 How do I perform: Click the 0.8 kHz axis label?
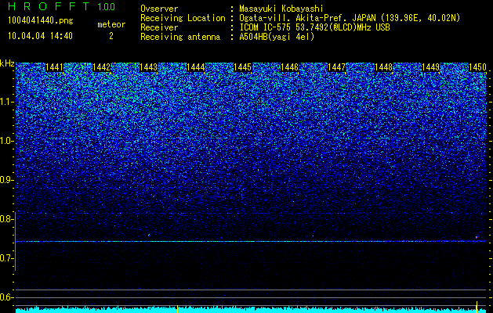(6, 219)
